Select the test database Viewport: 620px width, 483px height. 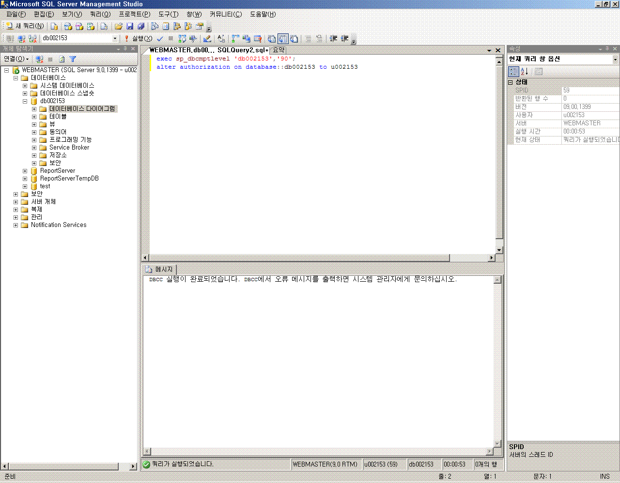click(45, 186)
